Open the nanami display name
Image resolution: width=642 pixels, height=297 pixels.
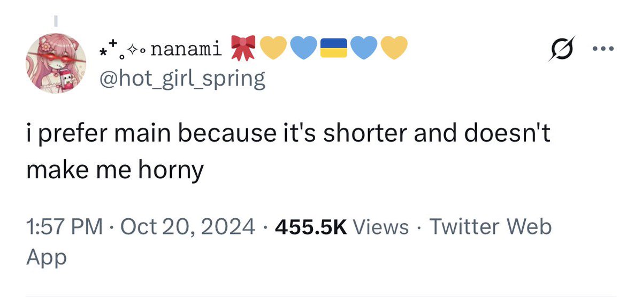point(186,50)
